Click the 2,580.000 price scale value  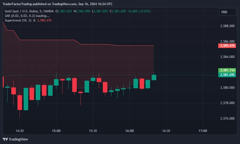pyautogui.click(x=227, y=88)
